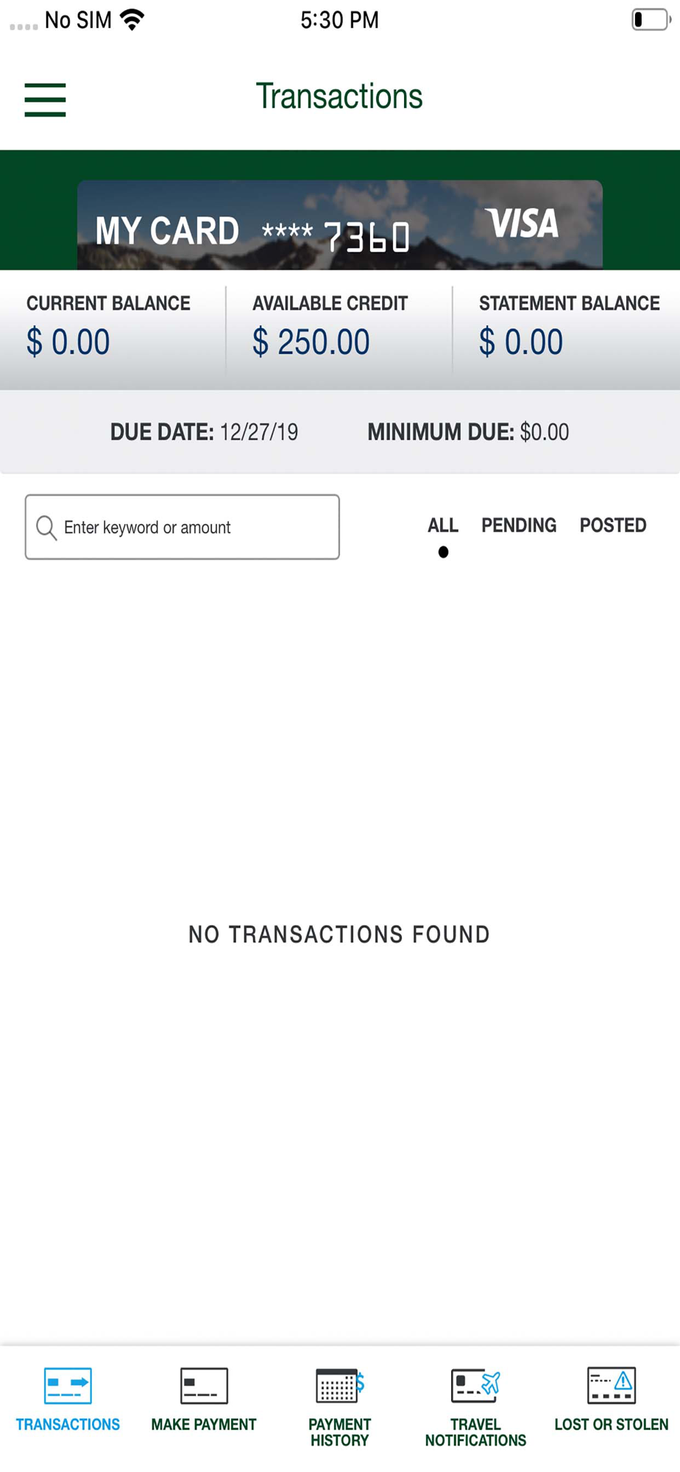Tap the Transactions page title
This screenshot has width=680, height=1472.
[339, 96]
